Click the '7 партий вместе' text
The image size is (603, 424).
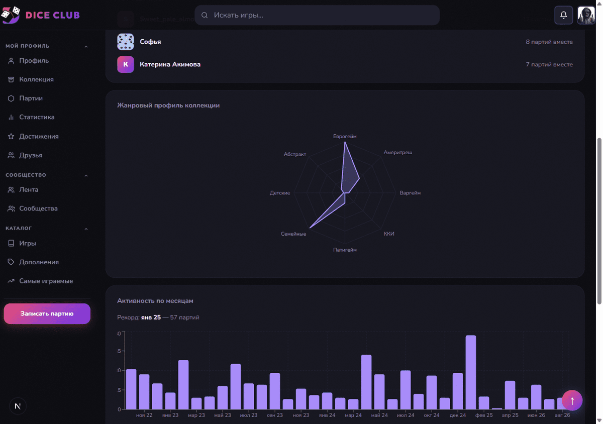pos(549,64)
